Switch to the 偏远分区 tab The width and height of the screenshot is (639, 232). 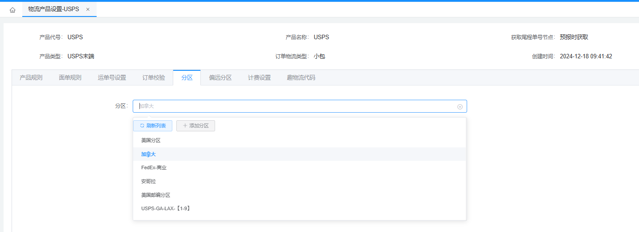click(220, 77)
